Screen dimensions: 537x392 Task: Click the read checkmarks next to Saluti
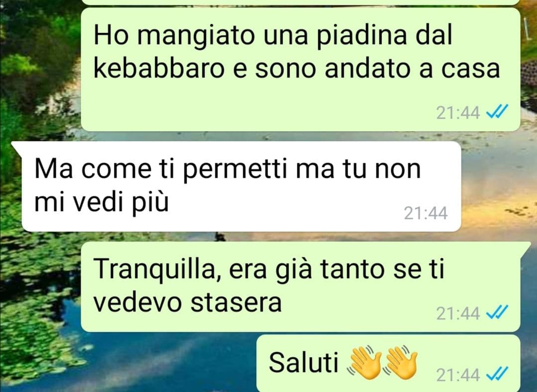(x=497, y=375)
